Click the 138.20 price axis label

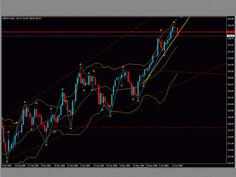tap(231, 117)
